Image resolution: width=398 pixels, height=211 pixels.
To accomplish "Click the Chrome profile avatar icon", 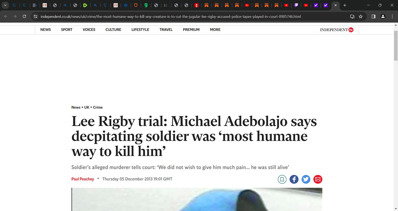I will coord(383,16).
